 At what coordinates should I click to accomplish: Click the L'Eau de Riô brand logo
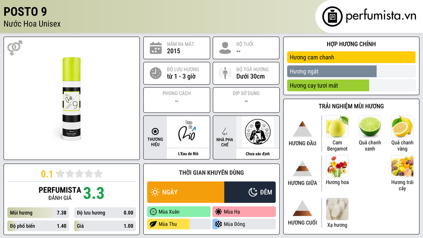click(188, 132)
